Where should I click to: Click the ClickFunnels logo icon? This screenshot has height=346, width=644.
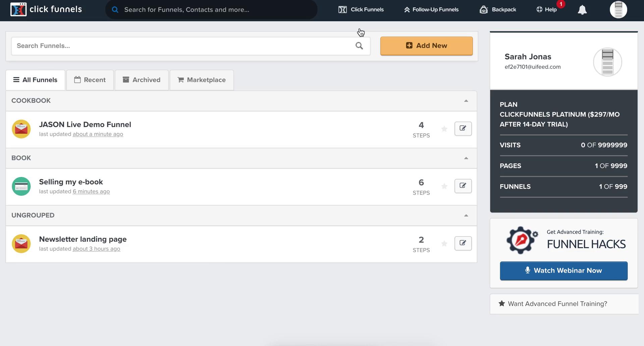point(18,9)
